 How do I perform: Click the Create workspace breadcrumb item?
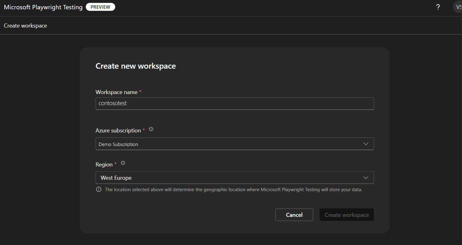click(25, 26)
